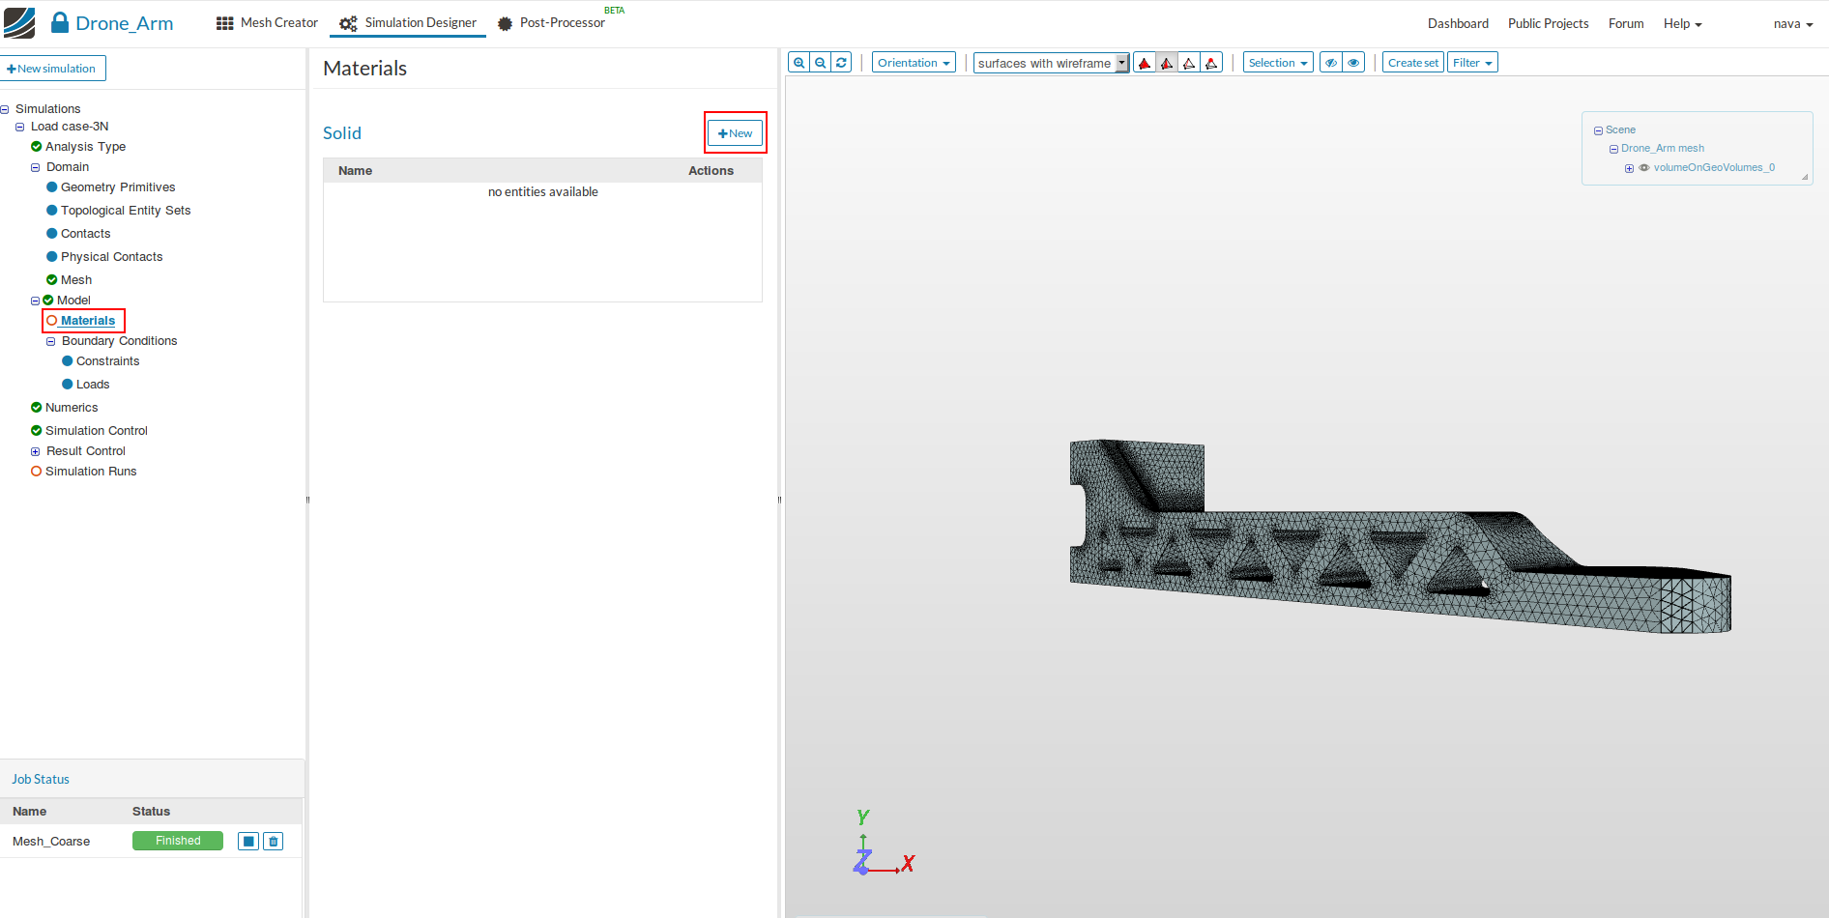The image size is (1829, 918).
Task: Grab the scene panel resize handle
Action: tap(1805, 177)
